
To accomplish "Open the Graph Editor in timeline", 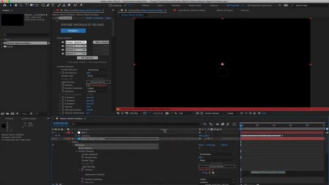I will pos(234,124).
